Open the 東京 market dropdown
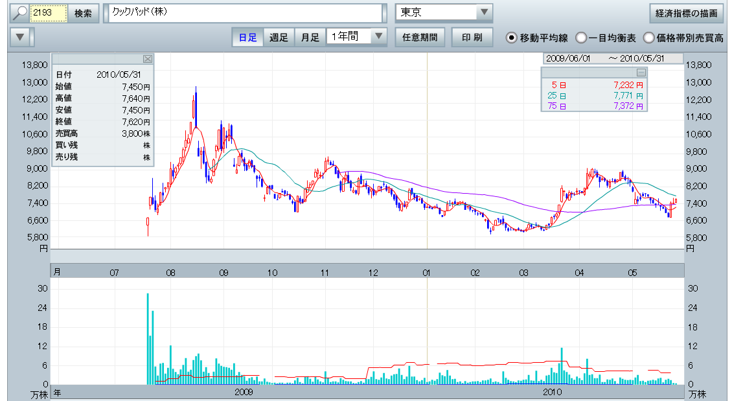Viewport: 732px width, 401px height. click(x=484, y=13)
